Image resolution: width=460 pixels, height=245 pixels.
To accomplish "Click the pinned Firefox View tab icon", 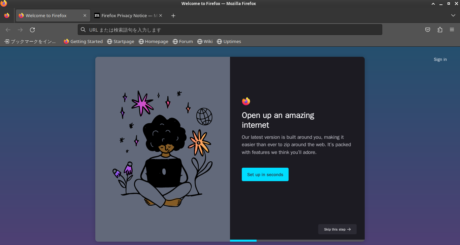I will 7,15.
